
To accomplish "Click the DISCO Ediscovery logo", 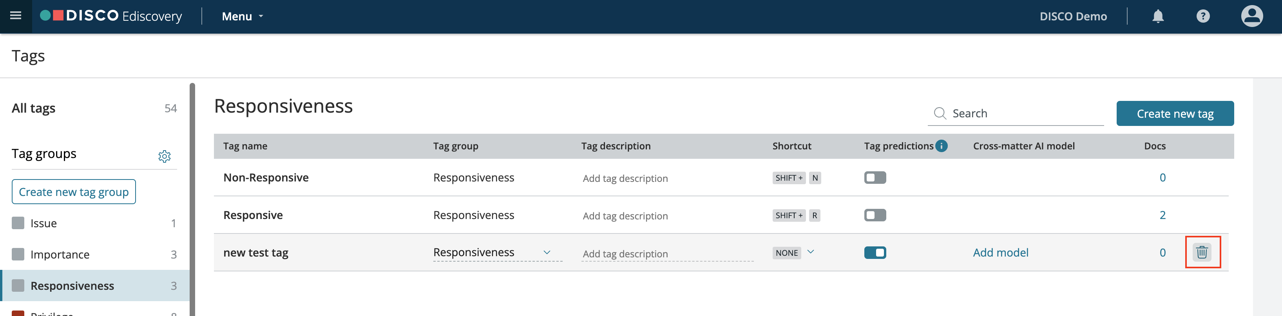I will 111,16.
